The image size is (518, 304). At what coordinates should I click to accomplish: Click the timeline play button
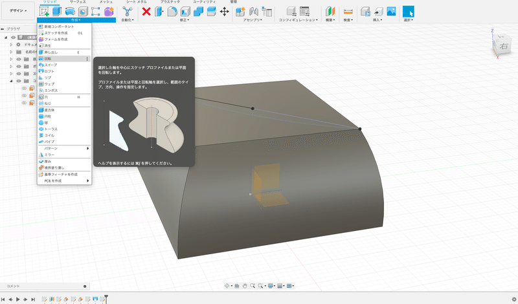(18, 299)
